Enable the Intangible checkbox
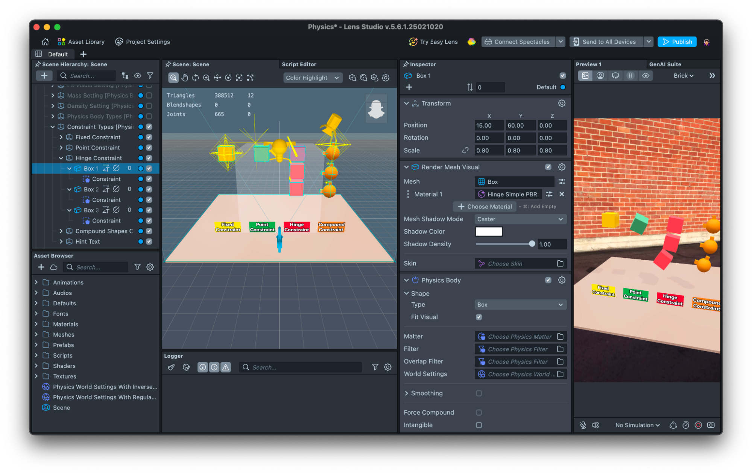Viewport: 752px width, 474px height. 479,425
